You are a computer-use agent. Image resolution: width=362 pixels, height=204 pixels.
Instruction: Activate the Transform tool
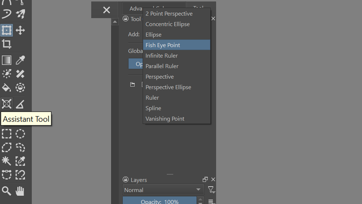click(x=7, y=30)
